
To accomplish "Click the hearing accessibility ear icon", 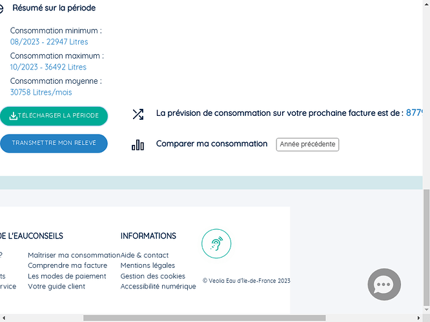I will click(216, 243).
